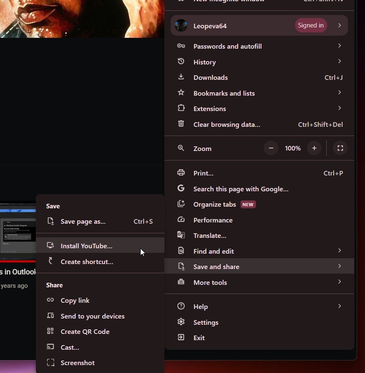Screen dimensions: 365x373
Task: Open Downloads from the menu
Action: coord(259,77)
